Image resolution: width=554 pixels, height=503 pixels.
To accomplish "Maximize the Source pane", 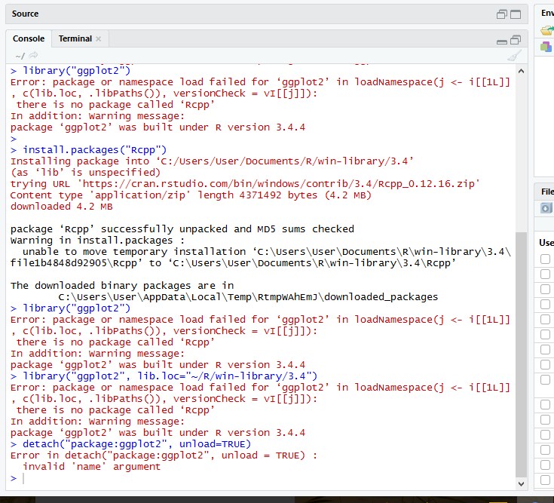I will tap(516, 14).
